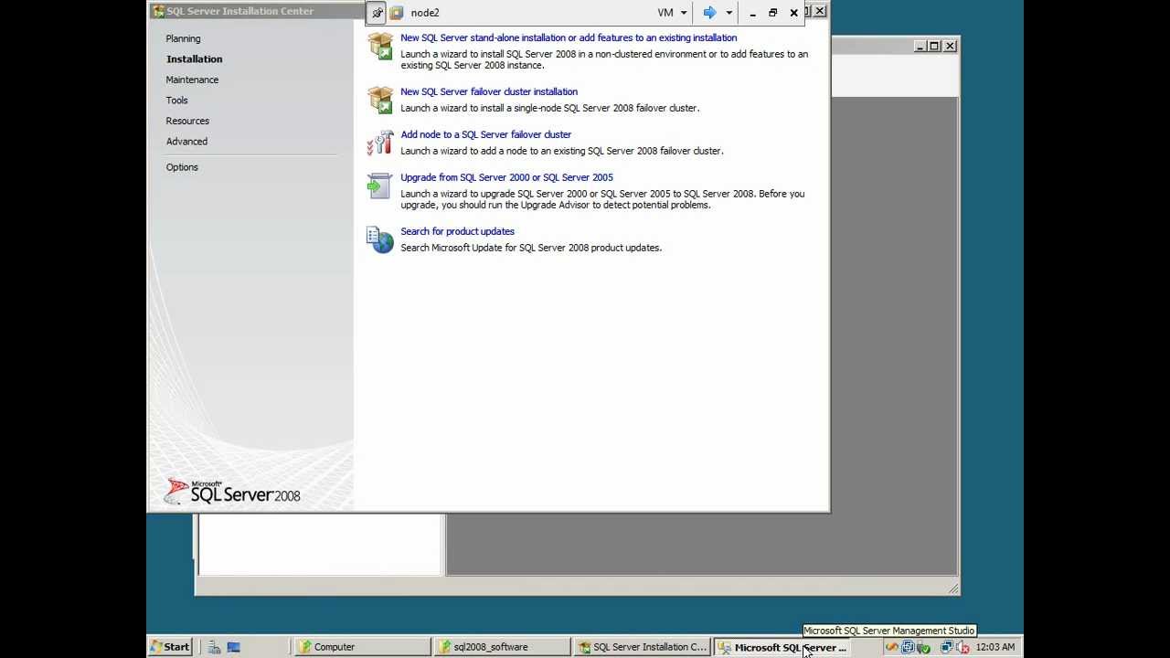Screen dimensions: 1170x658
Task: Click the stand-alone installation box icon
Action: click(x=380, y=46)
